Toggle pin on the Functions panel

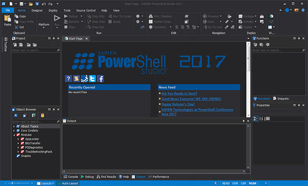[299, 38]
